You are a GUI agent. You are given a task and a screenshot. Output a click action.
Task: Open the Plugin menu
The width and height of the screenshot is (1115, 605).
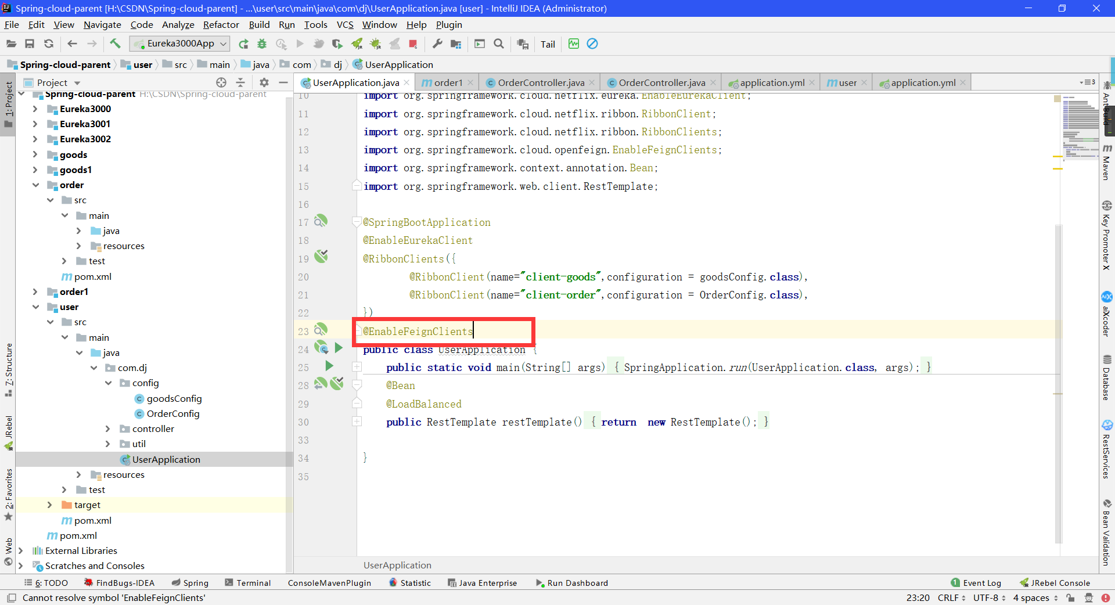click(x=449, y=24)
